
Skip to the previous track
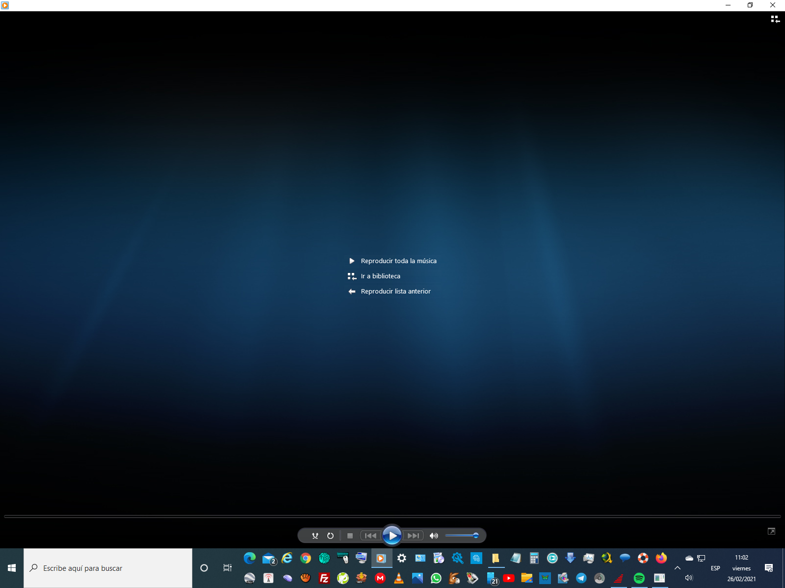[370, 536]
